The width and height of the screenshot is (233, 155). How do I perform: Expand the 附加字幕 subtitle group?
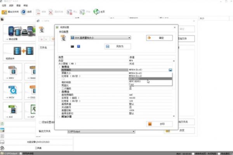coord(59,117)
